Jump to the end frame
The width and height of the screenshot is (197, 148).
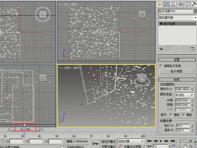[173, 141]
